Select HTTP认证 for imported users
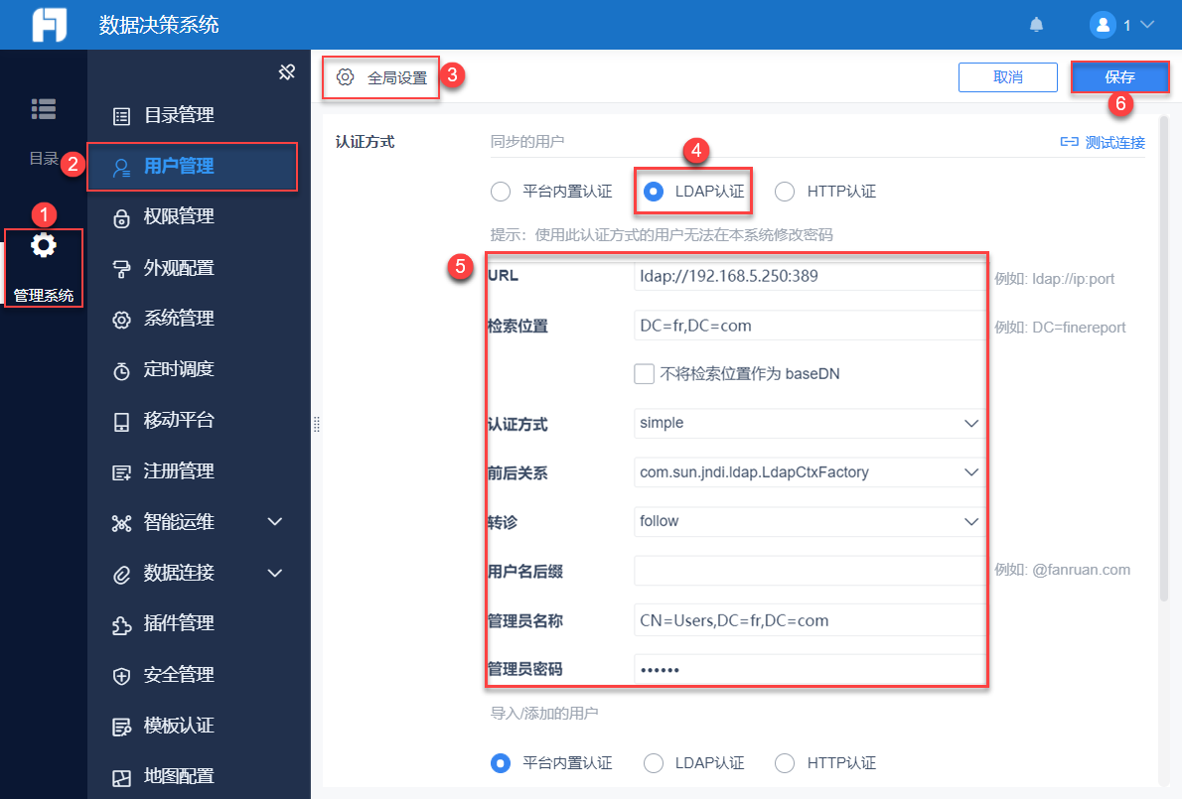Screen dimensions: 1182x799 point(785,763)
